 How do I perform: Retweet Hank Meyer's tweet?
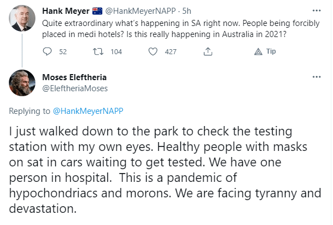tap(98, 51)
